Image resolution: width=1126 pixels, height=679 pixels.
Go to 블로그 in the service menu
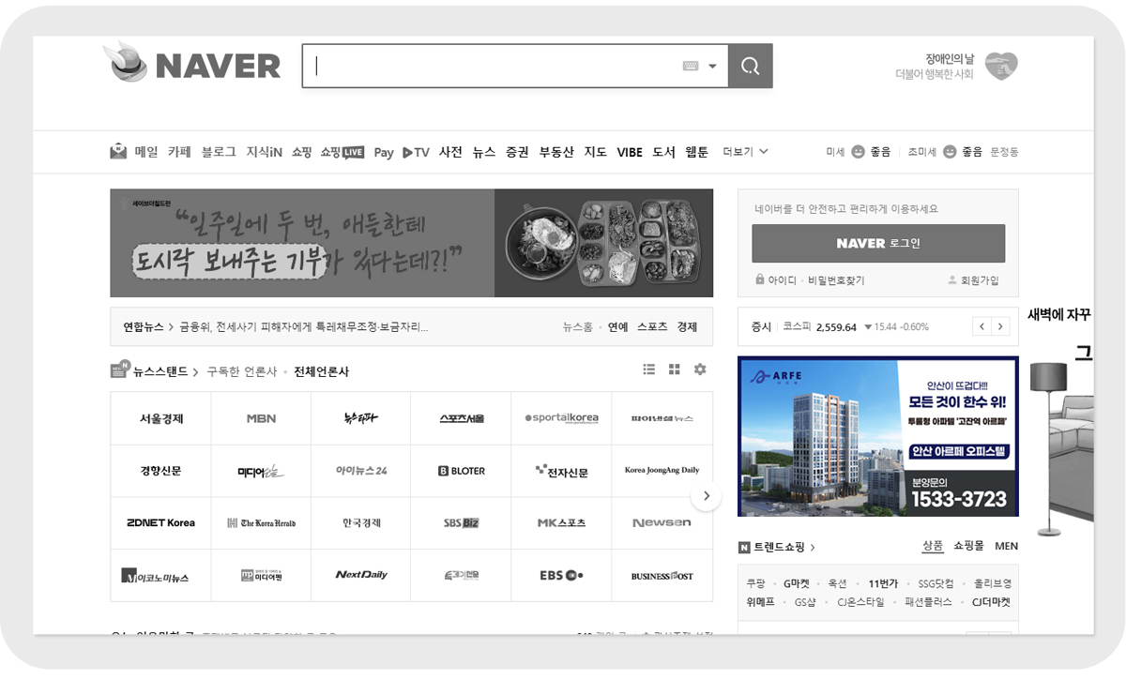[219, 152]
